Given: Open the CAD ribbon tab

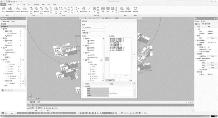Looking at the screenshot, I should (49, 5).
